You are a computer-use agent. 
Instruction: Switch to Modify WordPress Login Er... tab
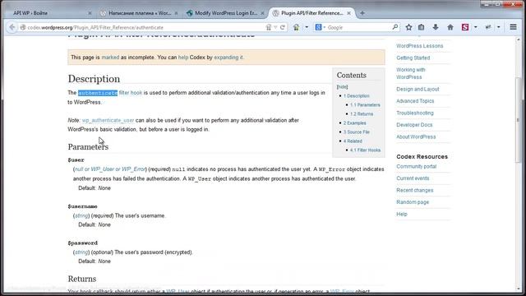[x=226, y=13]
